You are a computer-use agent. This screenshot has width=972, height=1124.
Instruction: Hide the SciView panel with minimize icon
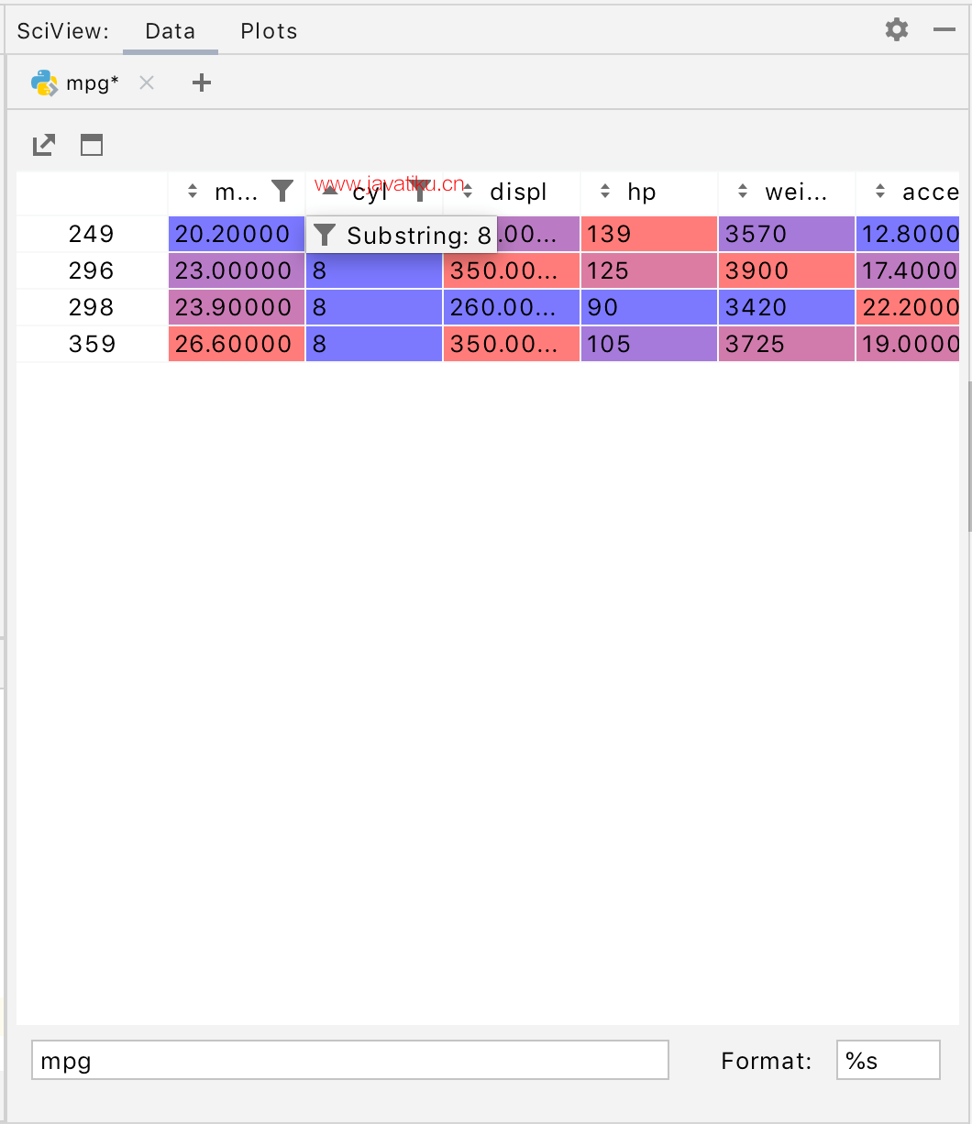click(x=944, y=30)
